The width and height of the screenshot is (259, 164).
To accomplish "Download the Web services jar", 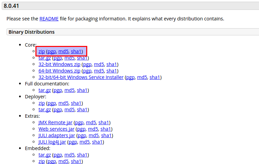I will 56,129.
